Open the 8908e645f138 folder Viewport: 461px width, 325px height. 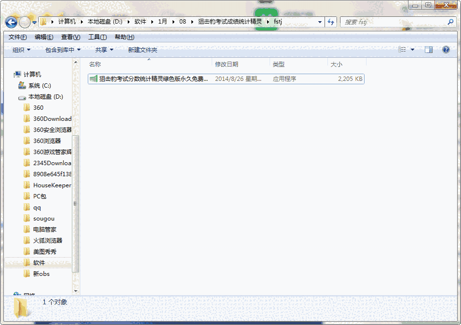point(53,174)
